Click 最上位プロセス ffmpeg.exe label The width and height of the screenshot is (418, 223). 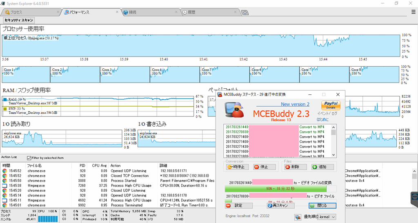click(x=31, y=38)
